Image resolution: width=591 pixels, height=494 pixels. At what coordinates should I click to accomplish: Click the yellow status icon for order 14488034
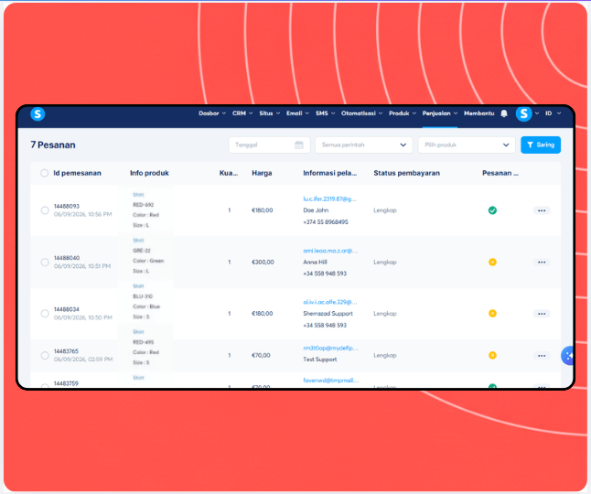492,314
